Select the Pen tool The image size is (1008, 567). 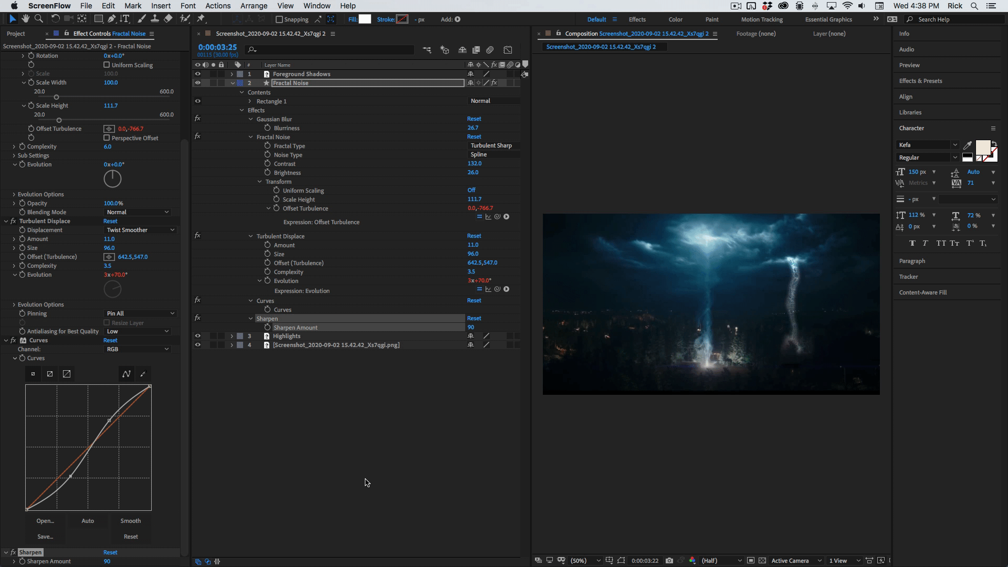pos(112,19)
